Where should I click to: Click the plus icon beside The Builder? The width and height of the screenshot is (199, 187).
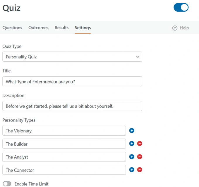click(x=132, y=144)
